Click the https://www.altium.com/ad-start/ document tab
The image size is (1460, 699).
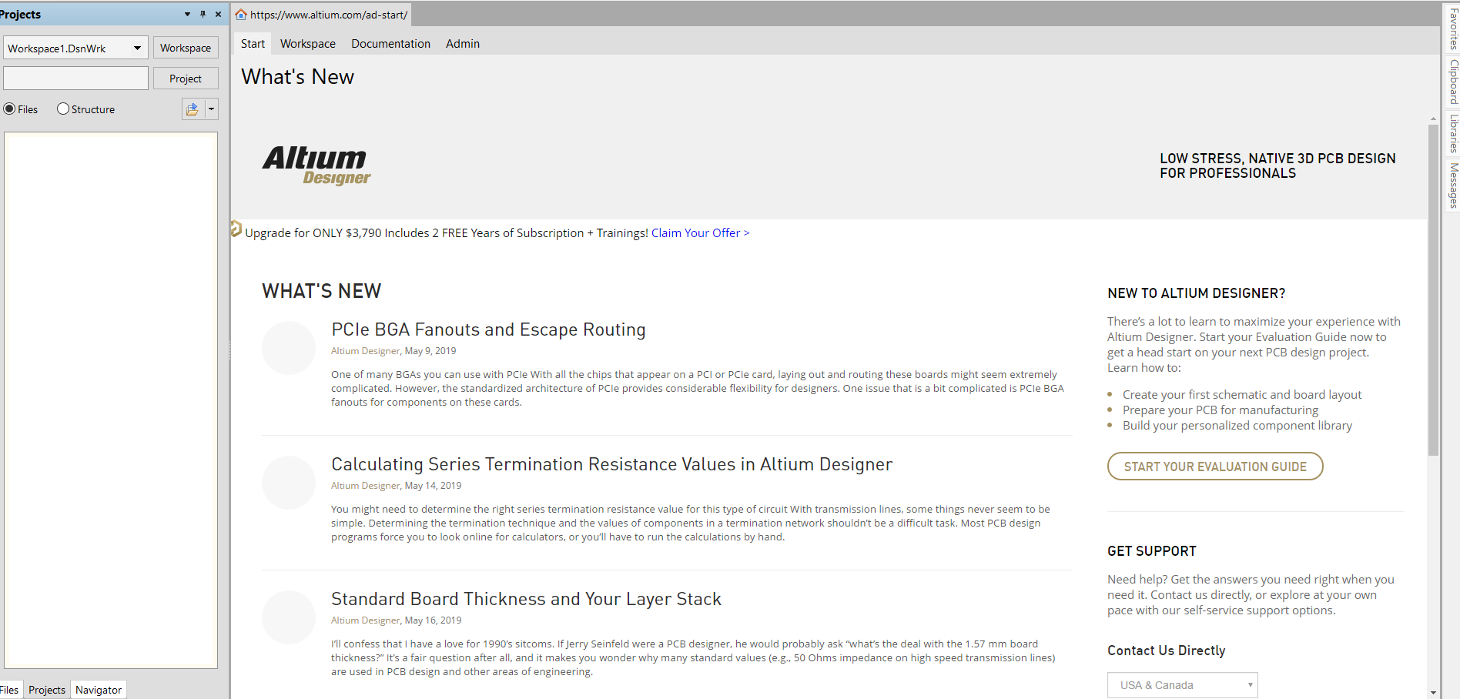click(x=321, y=15)
